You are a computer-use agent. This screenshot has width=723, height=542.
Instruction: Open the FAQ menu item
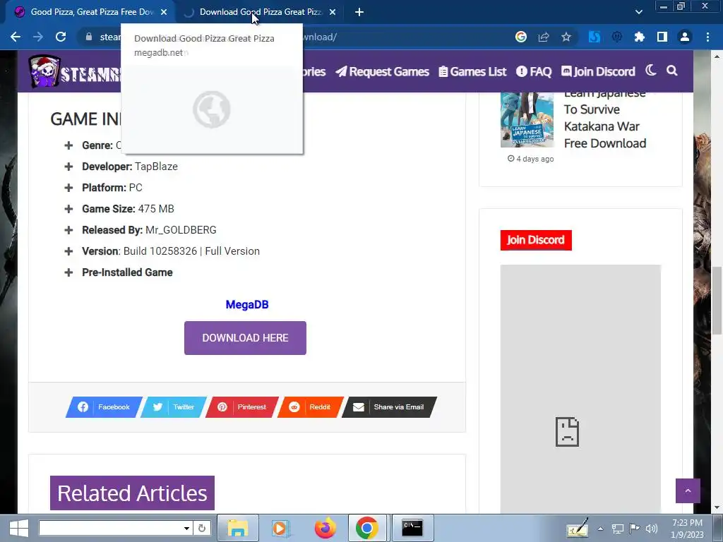[x=534, y=71]
